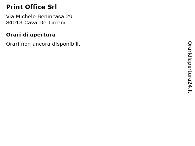Click the word 'Print' in the title
The image size is (195, 146).
point(15,7)
